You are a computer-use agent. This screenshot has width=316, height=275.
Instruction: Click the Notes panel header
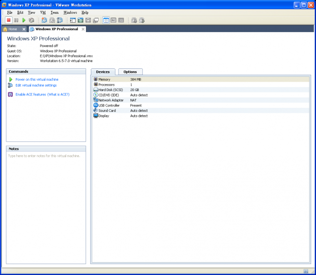46,149
